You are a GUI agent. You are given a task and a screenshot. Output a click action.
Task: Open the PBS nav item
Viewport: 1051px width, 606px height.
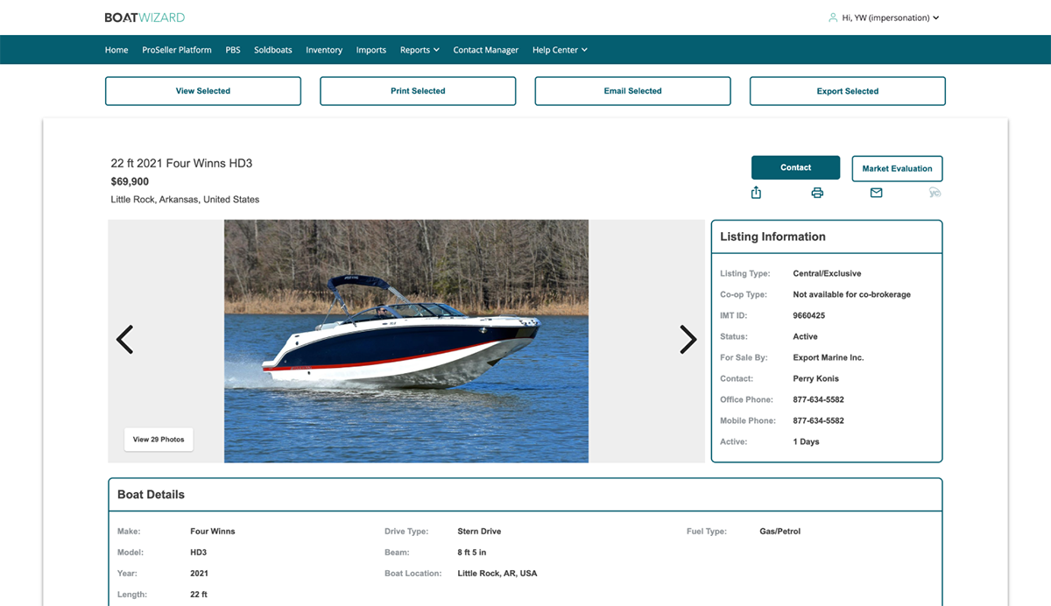click(x=233, y=50)
